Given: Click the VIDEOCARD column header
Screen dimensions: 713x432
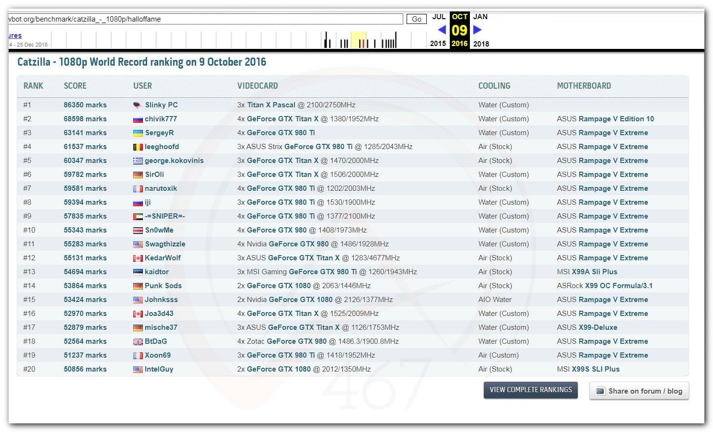Looking at the screenshot, I should tap(257, 86).
